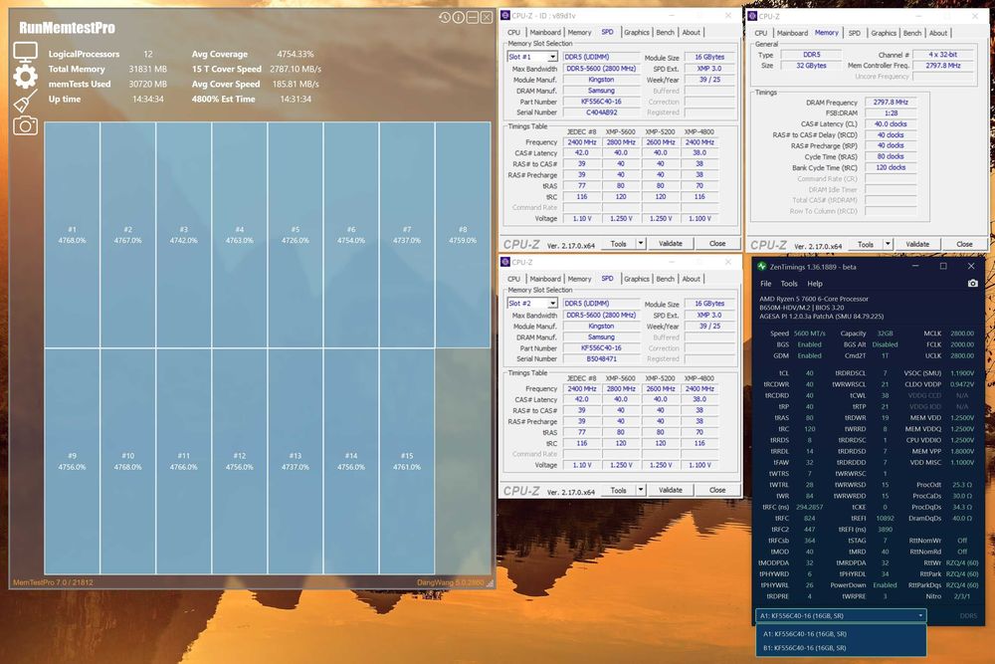Switch to SPD tab in CPU-Z Memory window
This screenshot has width=995, height=664.
click(854, 33)
